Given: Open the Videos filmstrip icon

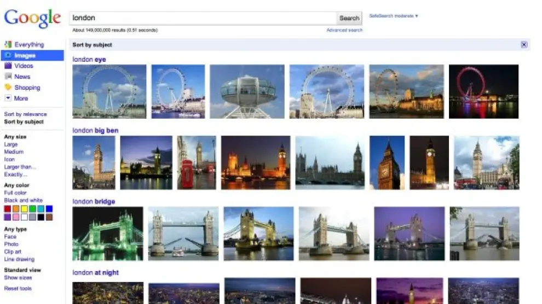Looking at the screenshot, I should point(8,66).
